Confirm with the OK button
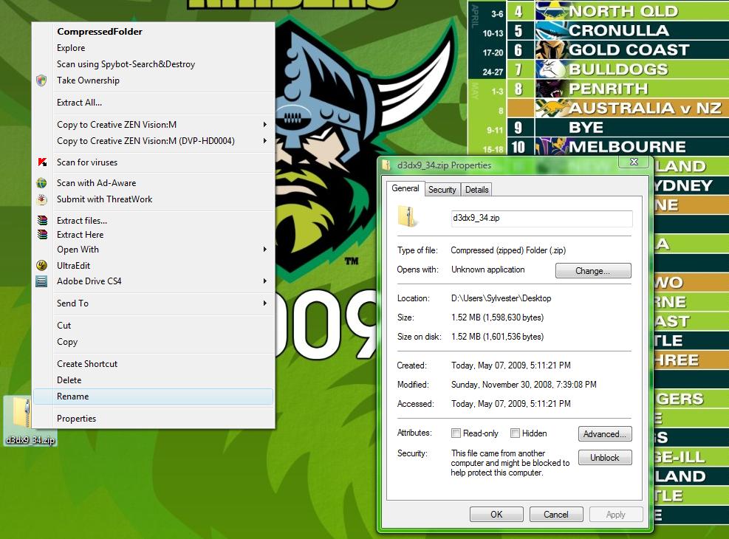This screenshot has width=729, height=539. tap(496, 515)
